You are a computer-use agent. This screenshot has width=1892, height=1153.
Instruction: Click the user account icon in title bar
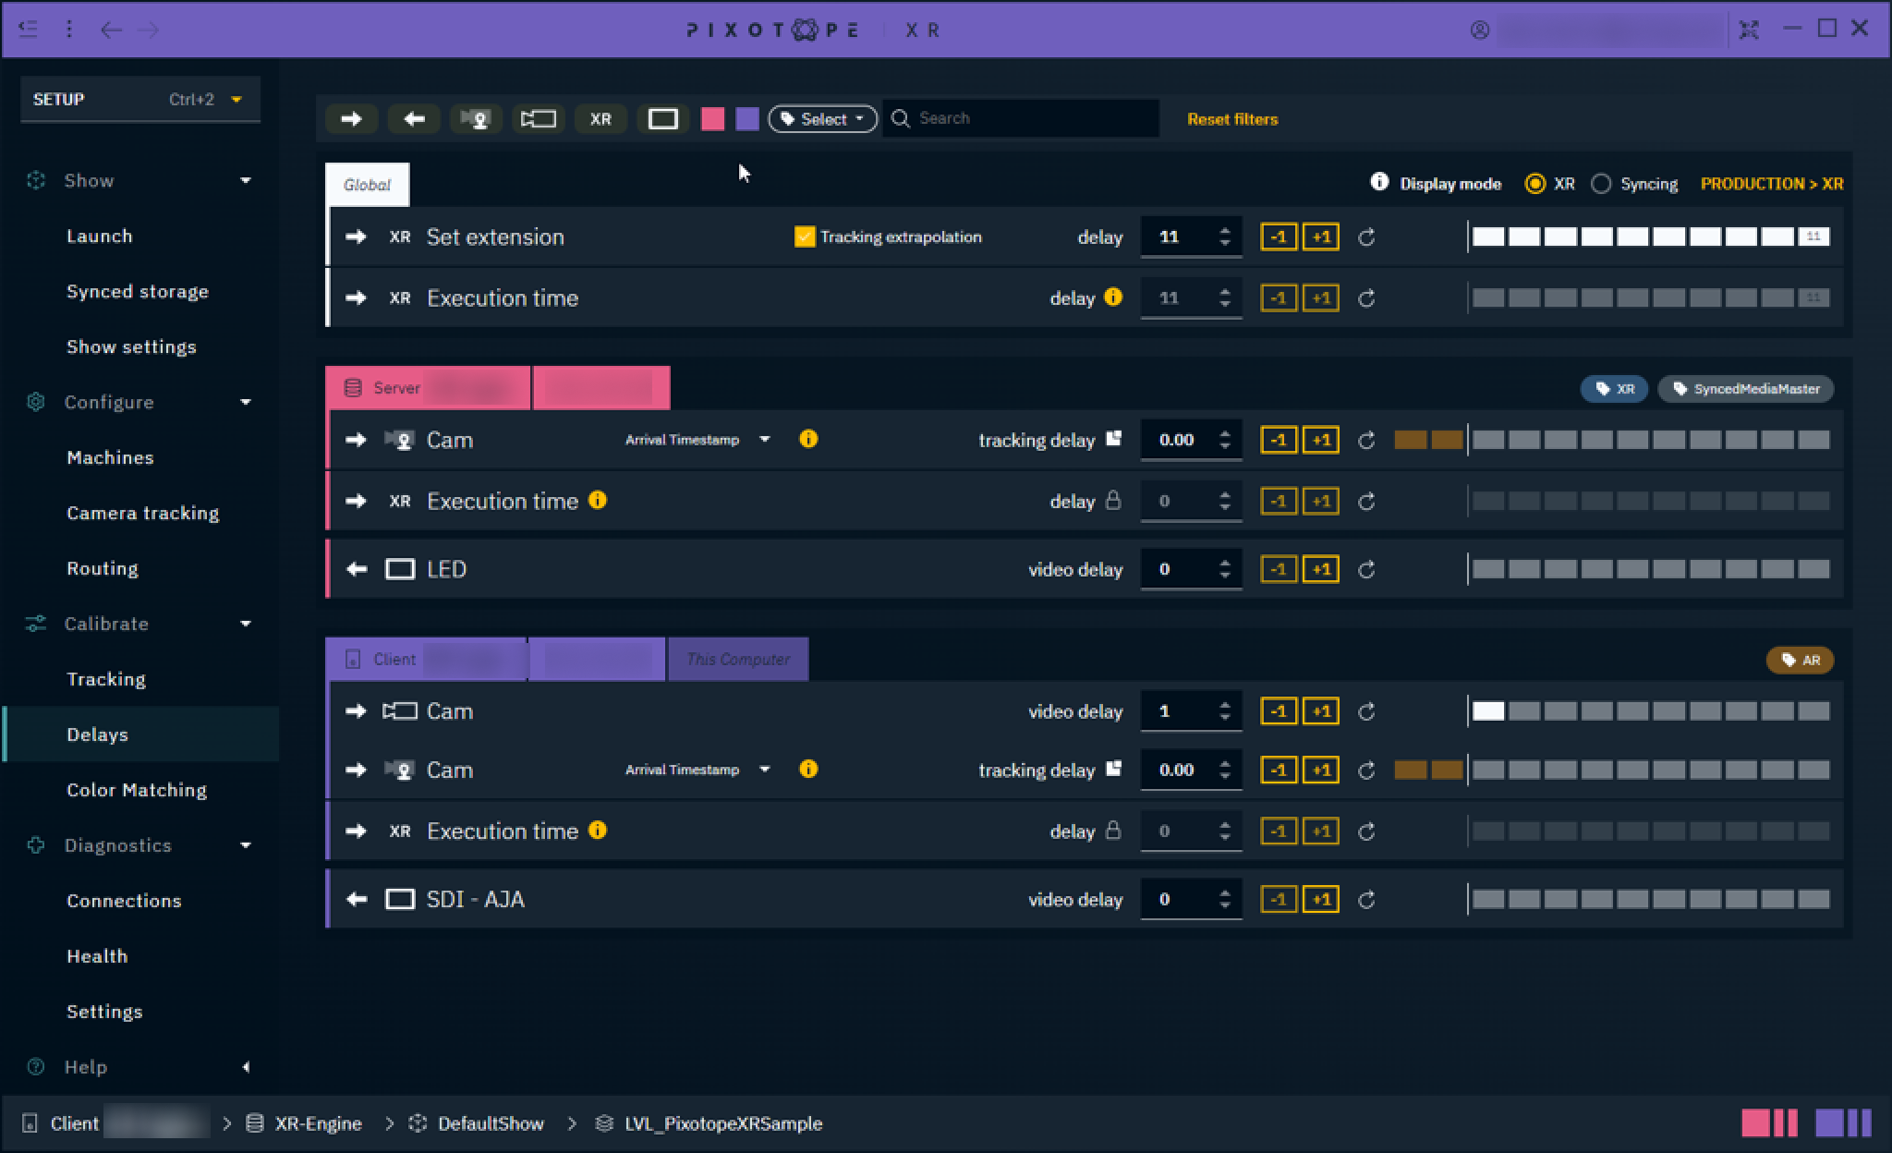1480,30
